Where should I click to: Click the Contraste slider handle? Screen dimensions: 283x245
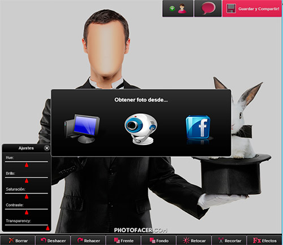27,212
